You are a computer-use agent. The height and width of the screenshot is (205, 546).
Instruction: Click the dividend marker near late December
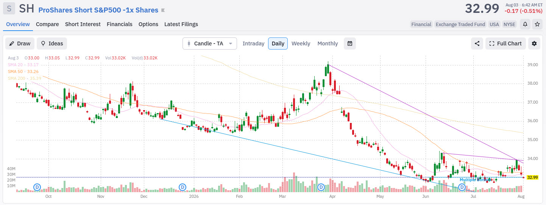click(x=183, y=187)
